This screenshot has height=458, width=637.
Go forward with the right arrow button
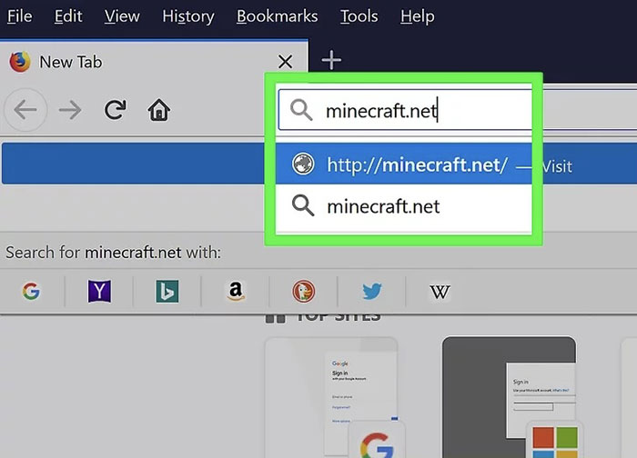coord(70,110)
